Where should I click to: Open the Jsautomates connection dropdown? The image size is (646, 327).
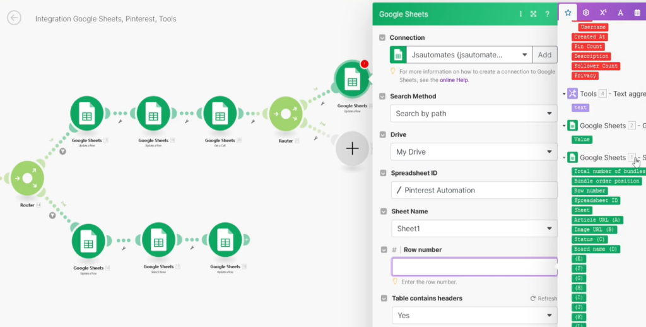(469, 54)
